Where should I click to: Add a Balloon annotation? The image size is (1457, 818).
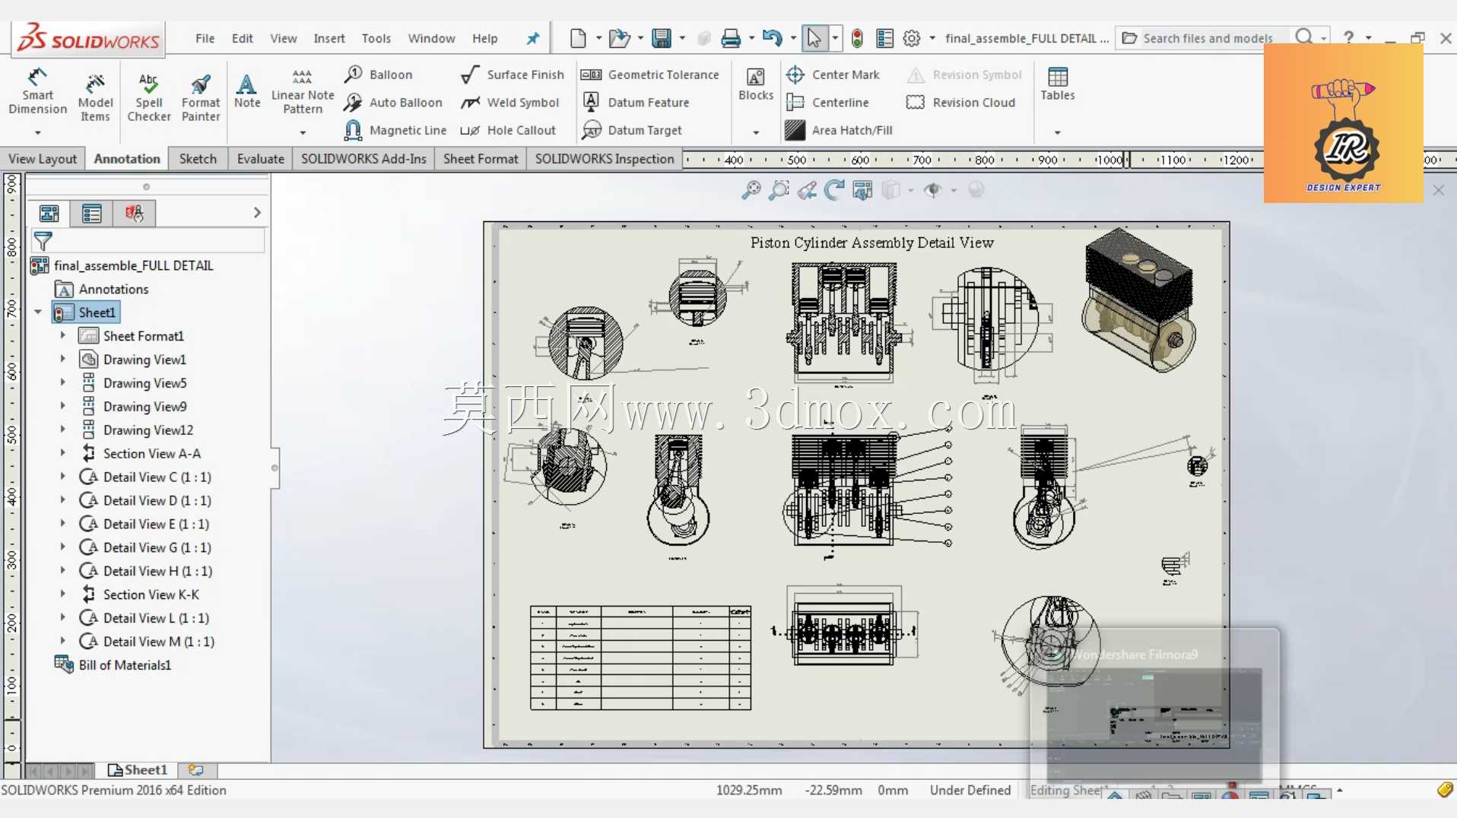pos(379,75)
